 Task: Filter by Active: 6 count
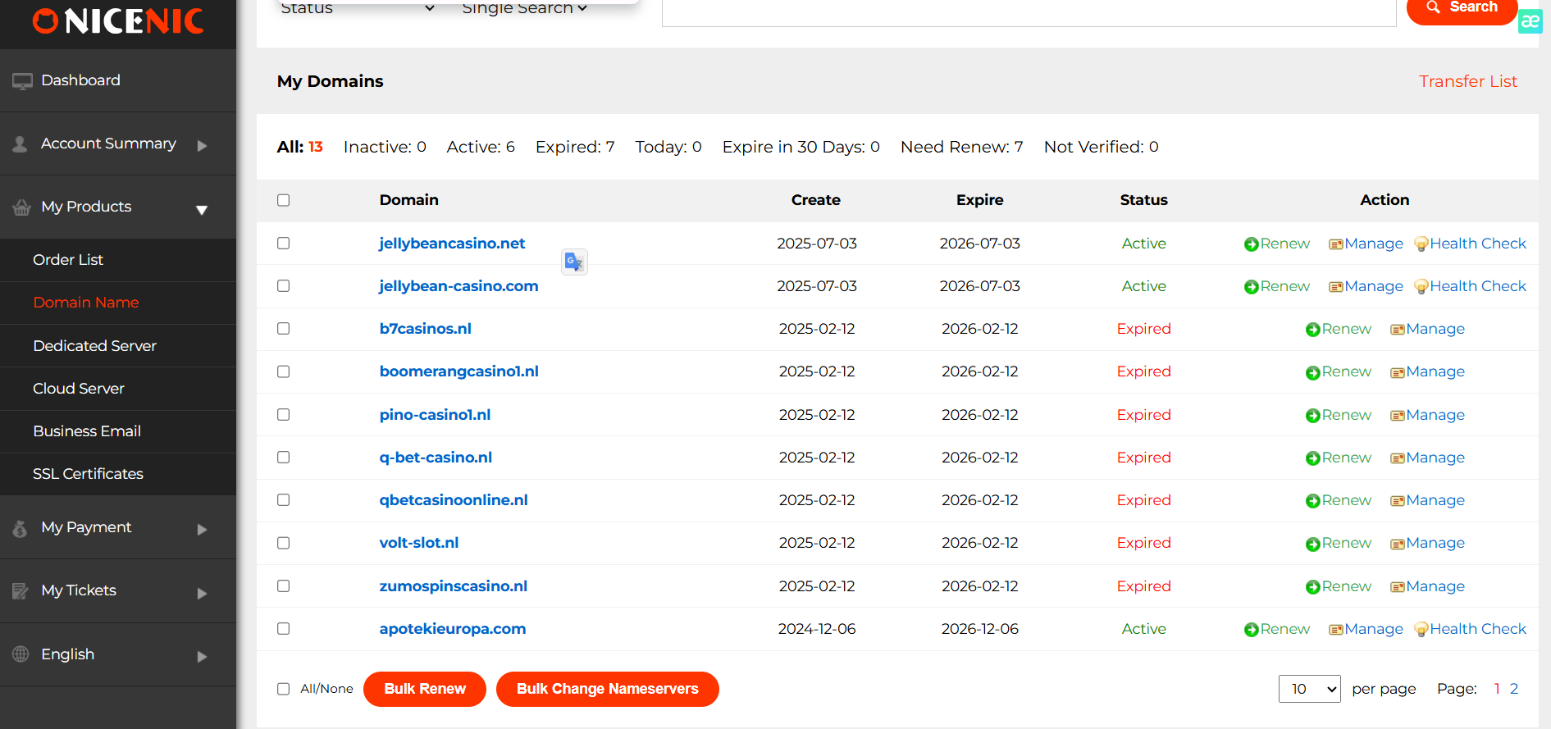pos(481,147)
